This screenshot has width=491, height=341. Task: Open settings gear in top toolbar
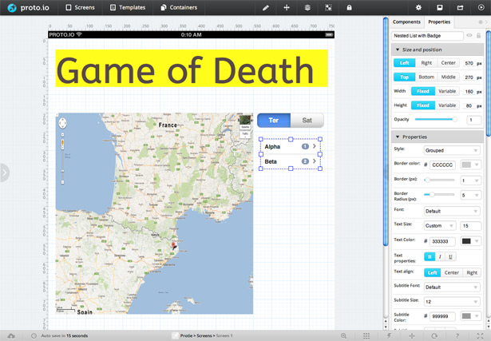418,7
